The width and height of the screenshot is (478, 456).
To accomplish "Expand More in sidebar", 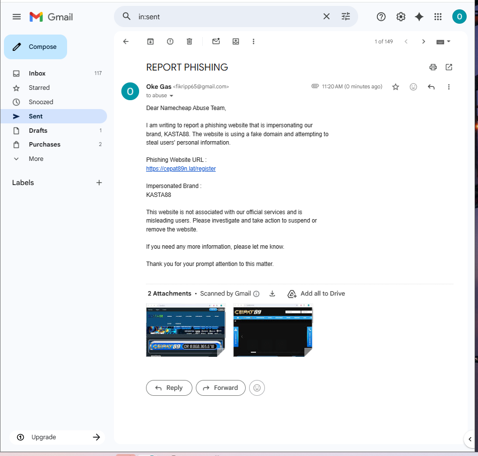I will (54, 158).
